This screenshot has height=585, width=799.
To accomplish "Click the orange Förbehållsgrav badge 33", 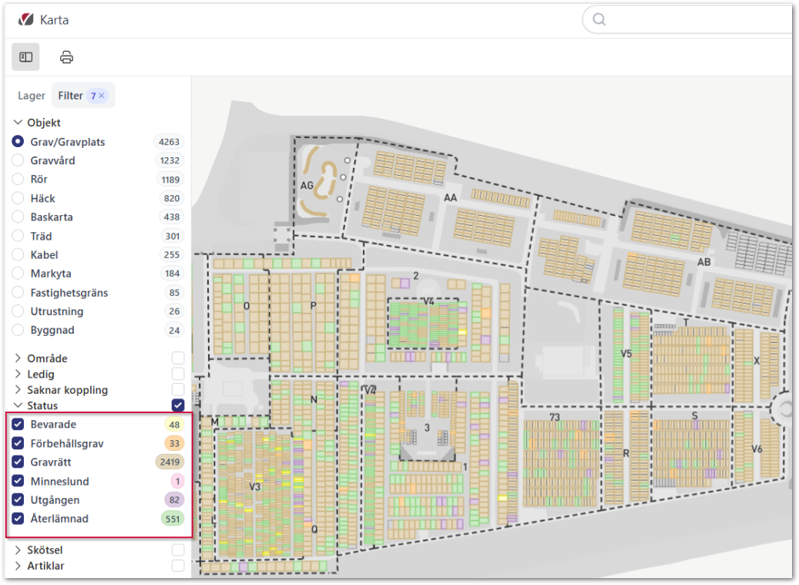I will click(174, 443).
